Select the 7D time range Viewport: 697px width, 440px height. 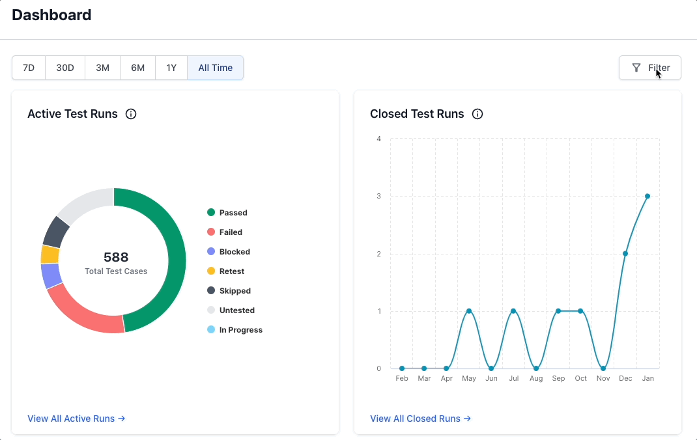(x=29, y=68)
